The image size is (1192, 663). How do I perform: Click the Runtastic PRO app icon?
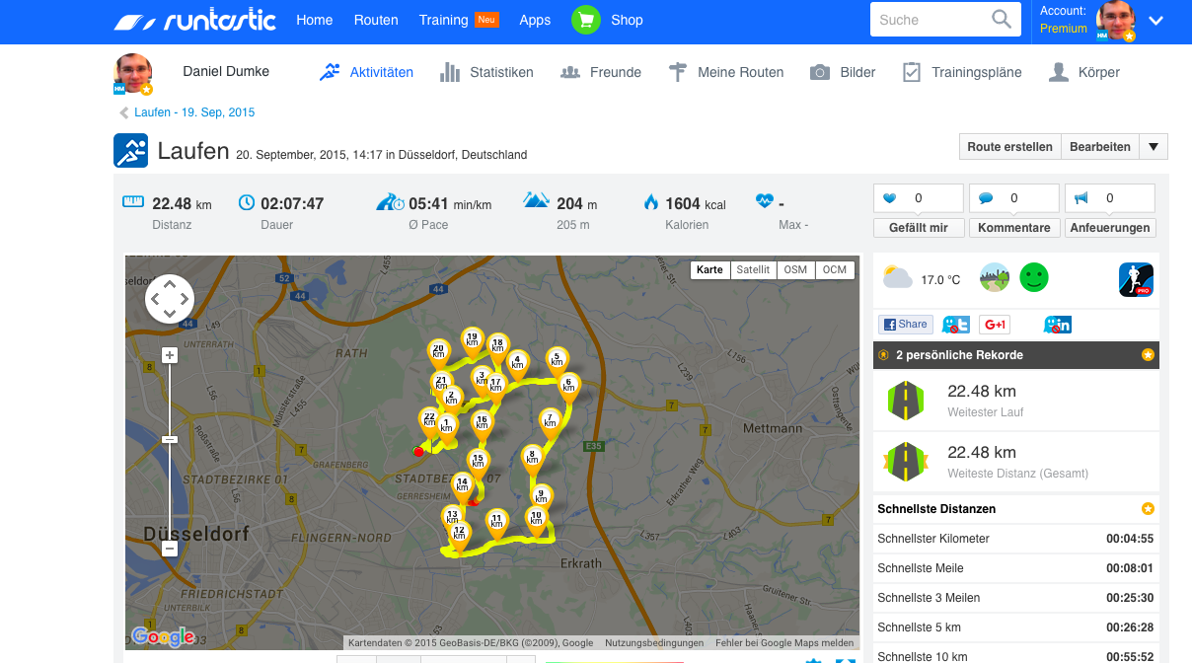[1136, 279]
